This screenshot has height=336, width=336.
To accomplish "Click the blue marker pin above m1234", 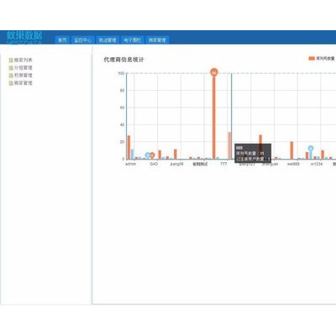I will [x=311, y=149].
